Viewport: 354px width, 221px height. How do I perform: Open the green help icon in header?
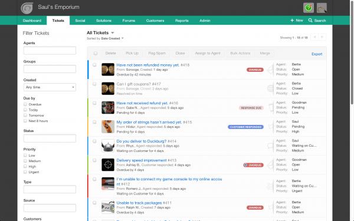[309, 8]
